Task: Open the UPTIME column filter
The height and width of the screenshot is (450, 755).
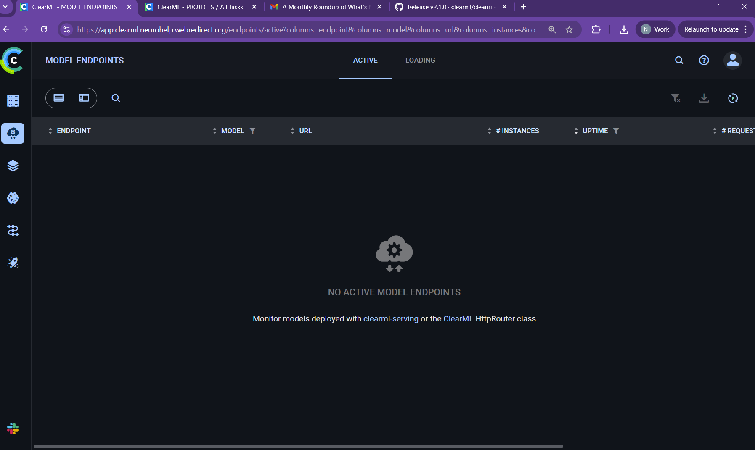Action: point(616,131)
